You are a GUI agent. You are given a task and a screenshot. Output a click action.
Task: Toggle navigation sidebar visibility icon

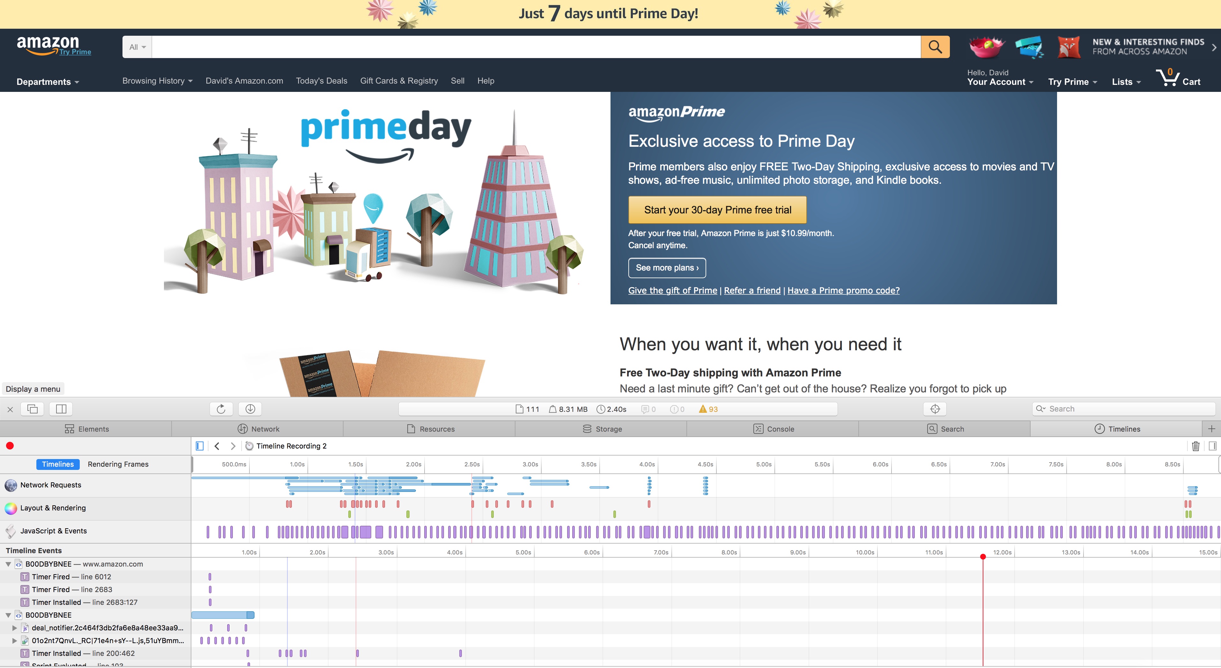point(200,446)
